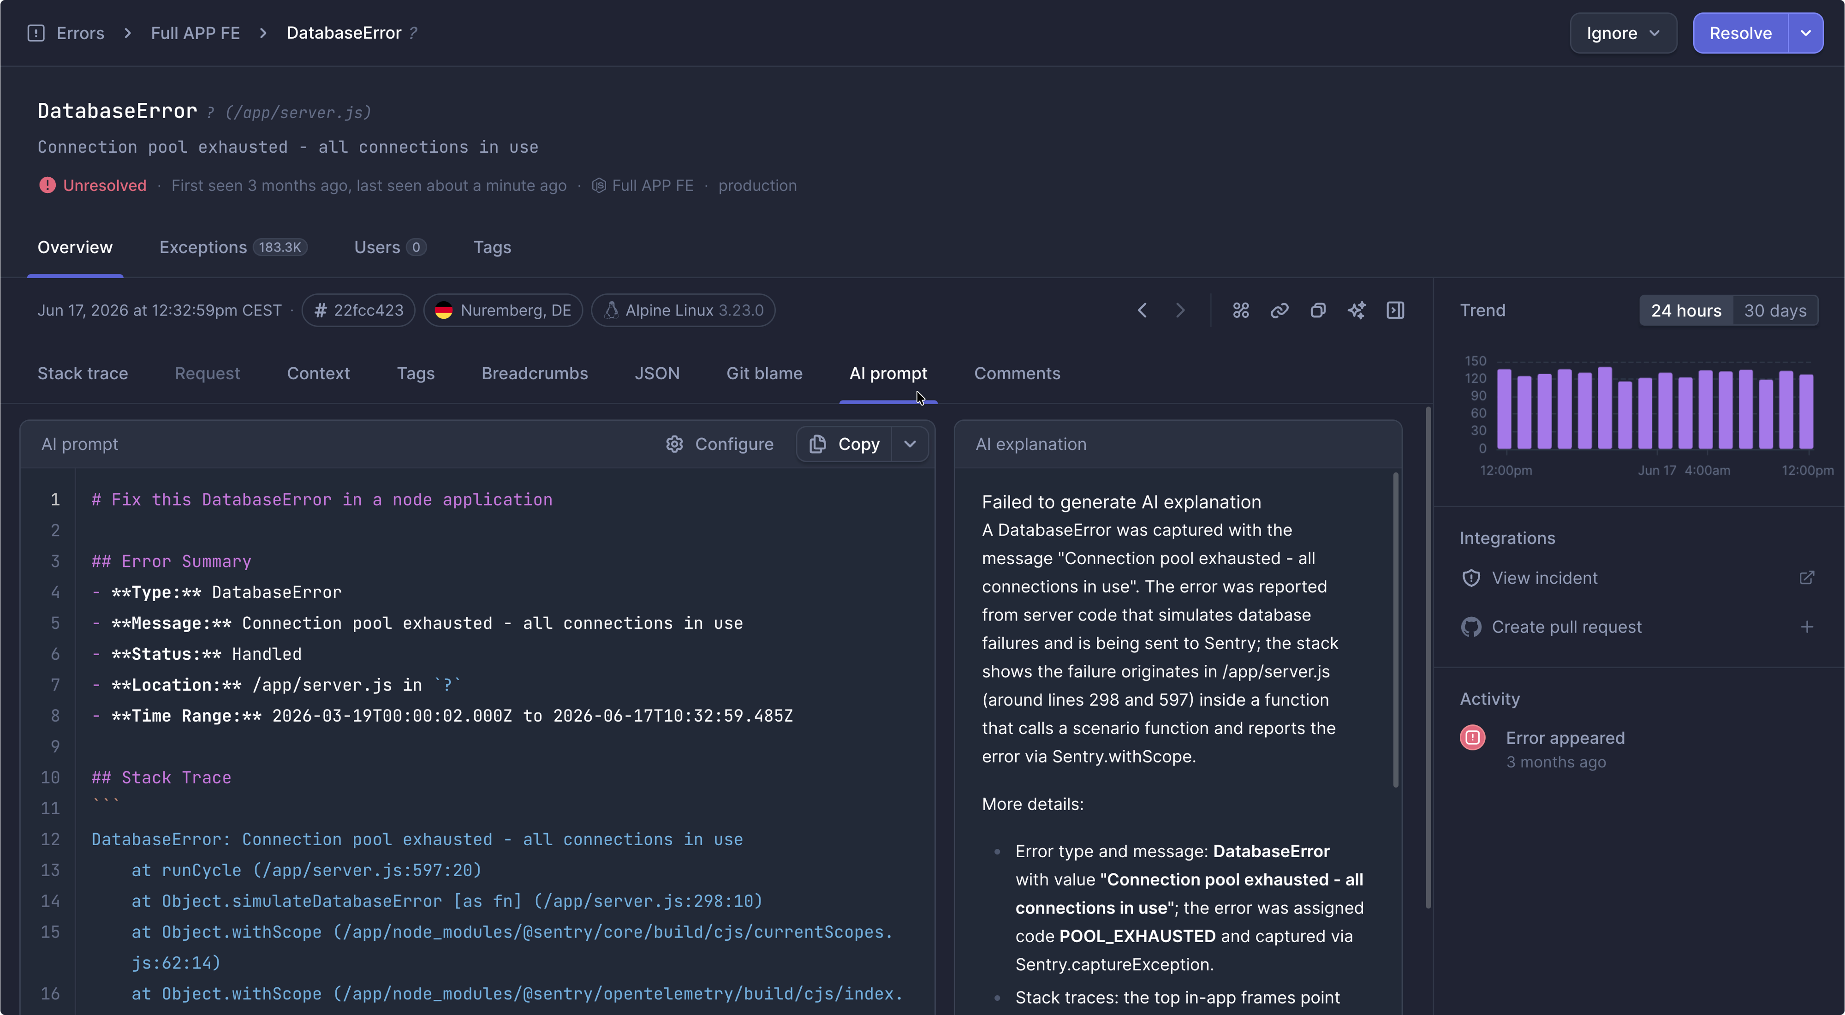This screenshot has width=1845, height=1015.
Task: Click the 'Failed to generate AI explanation' text
Action: 1122,502
